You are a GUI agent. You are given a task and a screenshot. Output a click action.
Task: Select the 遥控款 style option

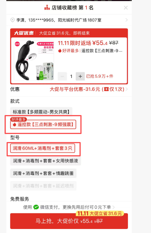[x=43, y=124]
